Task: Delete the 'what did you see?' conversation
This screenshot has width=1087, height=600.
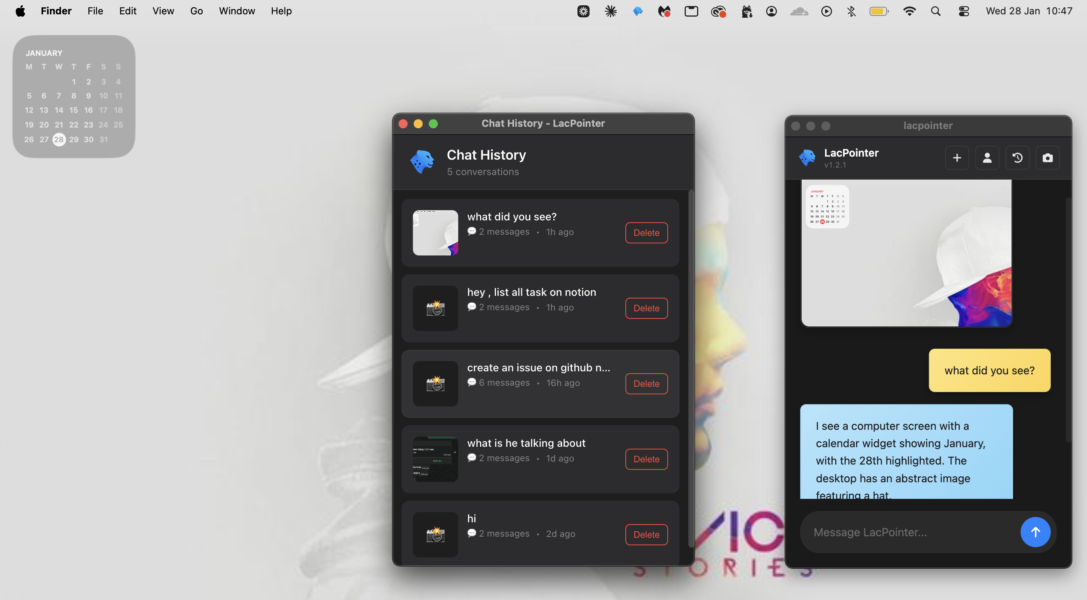Action: click(x=646, y=232)
